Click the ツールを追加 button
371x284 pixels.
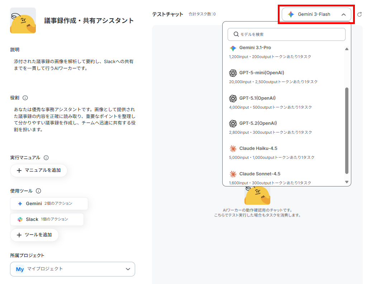(x=34, y=235)
